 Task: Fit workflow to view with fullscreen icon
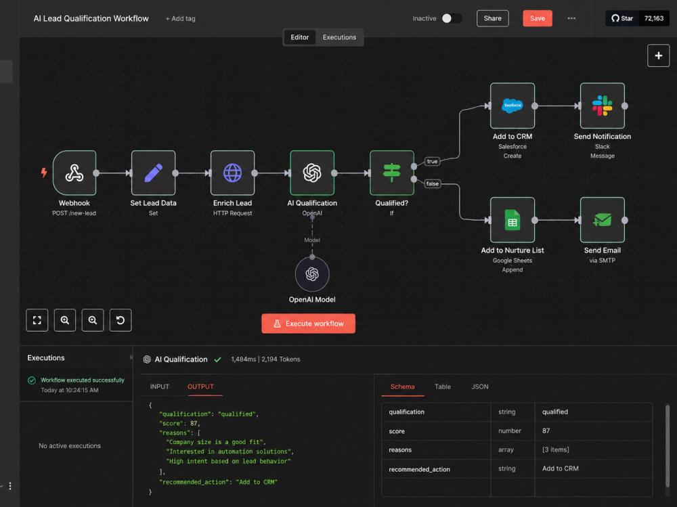(37, 320)
